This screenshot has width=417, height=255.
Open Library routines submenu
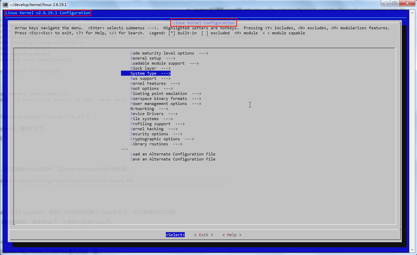(156, 144)
